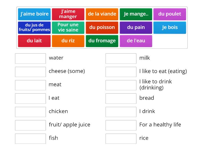Viewport: 204px width, 153px height.
Task: Select the "J'aime manger" tile
Action: coord(68,14)
